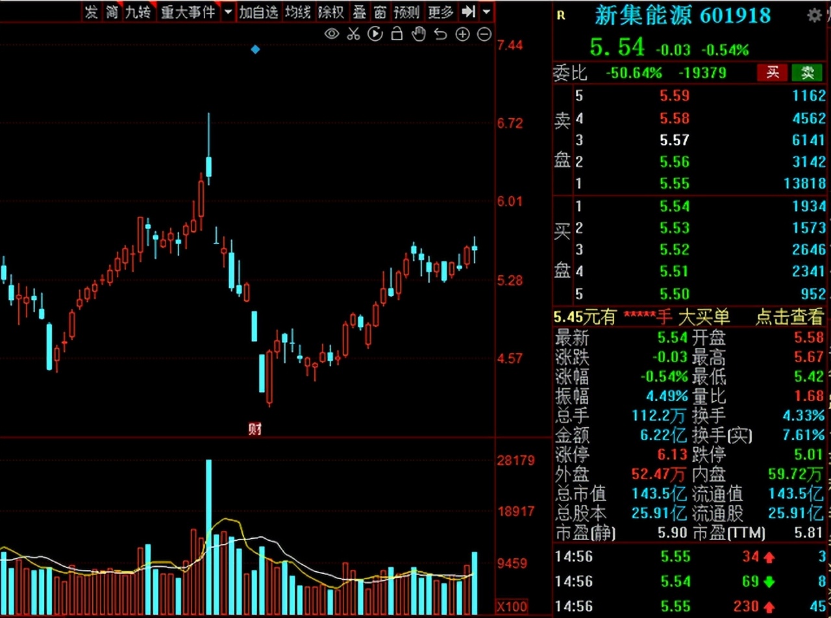Select the hand pan tool icon

pos(419,33)
